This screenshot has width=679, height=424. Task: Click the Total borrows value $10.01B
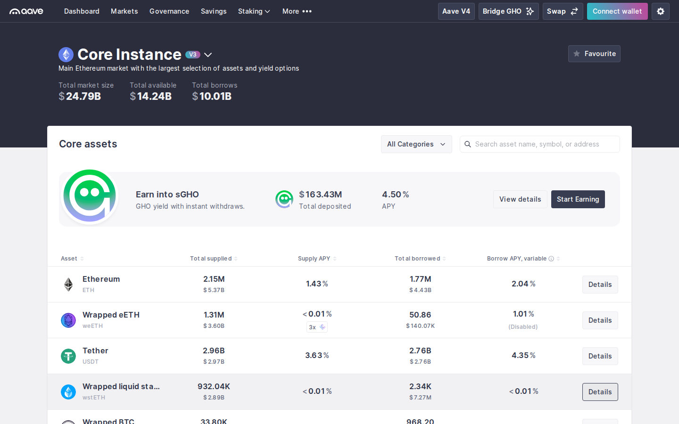(x=212, y=97)
